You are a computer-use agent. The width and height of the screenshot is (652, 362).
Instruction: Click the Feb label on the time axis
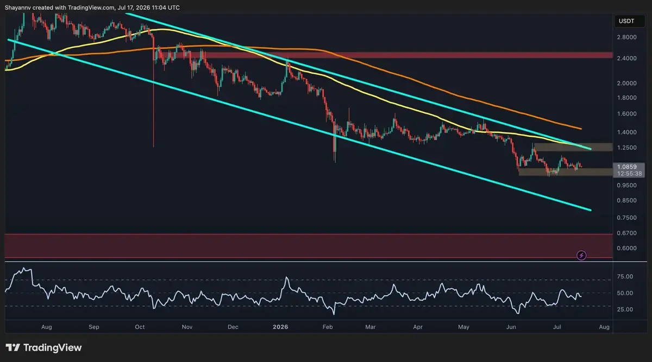pos(327,327)
